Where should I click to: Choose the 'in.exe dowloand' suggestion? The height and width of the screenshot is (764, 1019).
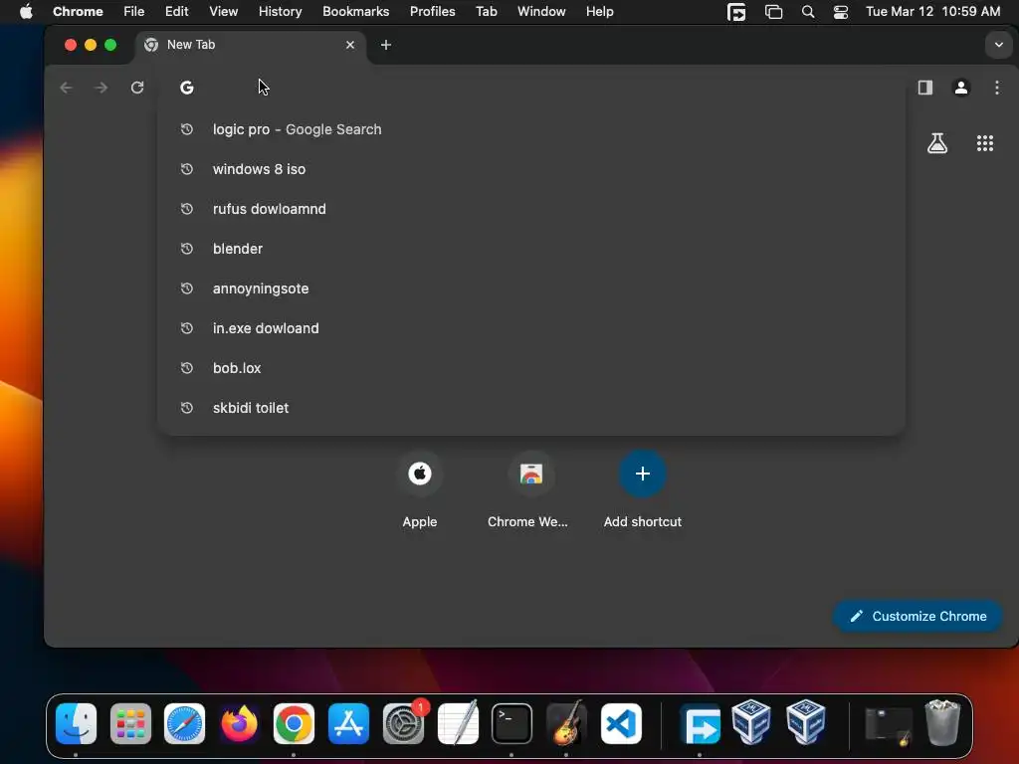(x=531, y=328)
